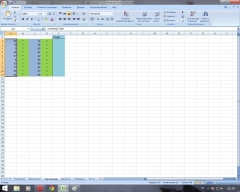Click the Paste (Вставить) clipboard icon
Screen dimensions: 240x192
[x=7, y=14]
